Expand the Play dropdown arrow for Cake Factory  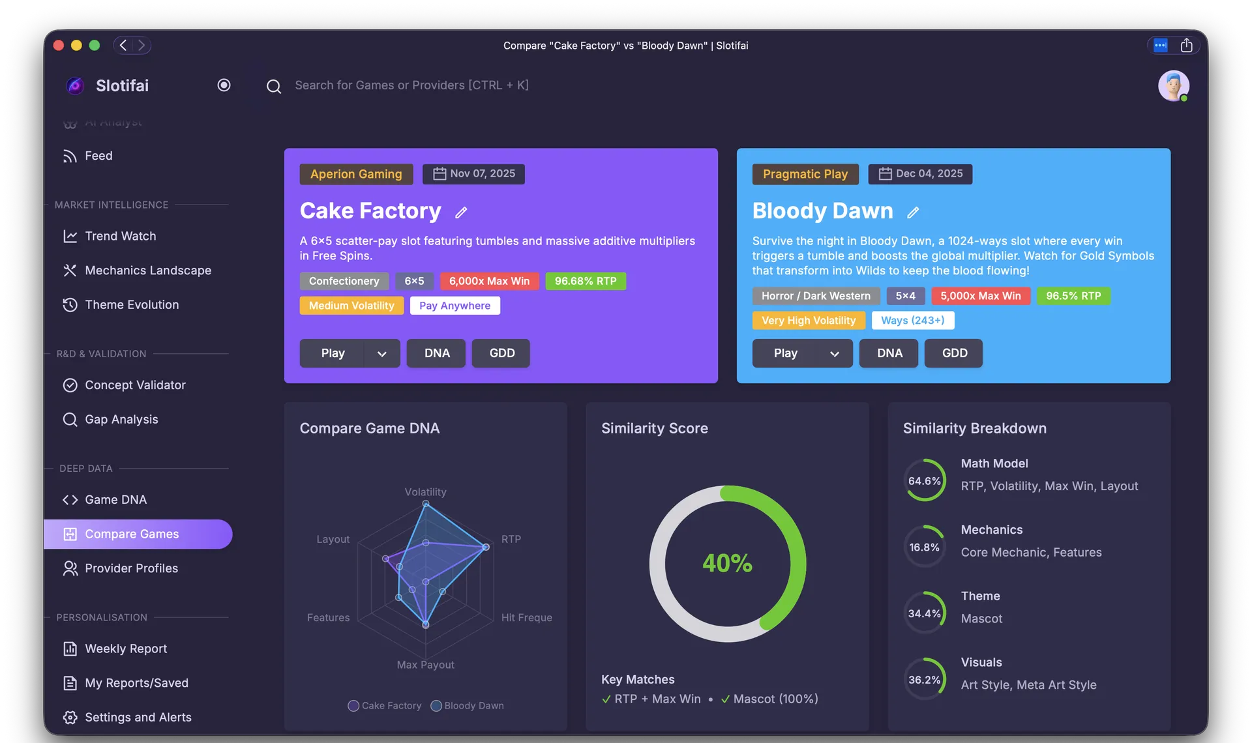(382, 353)
